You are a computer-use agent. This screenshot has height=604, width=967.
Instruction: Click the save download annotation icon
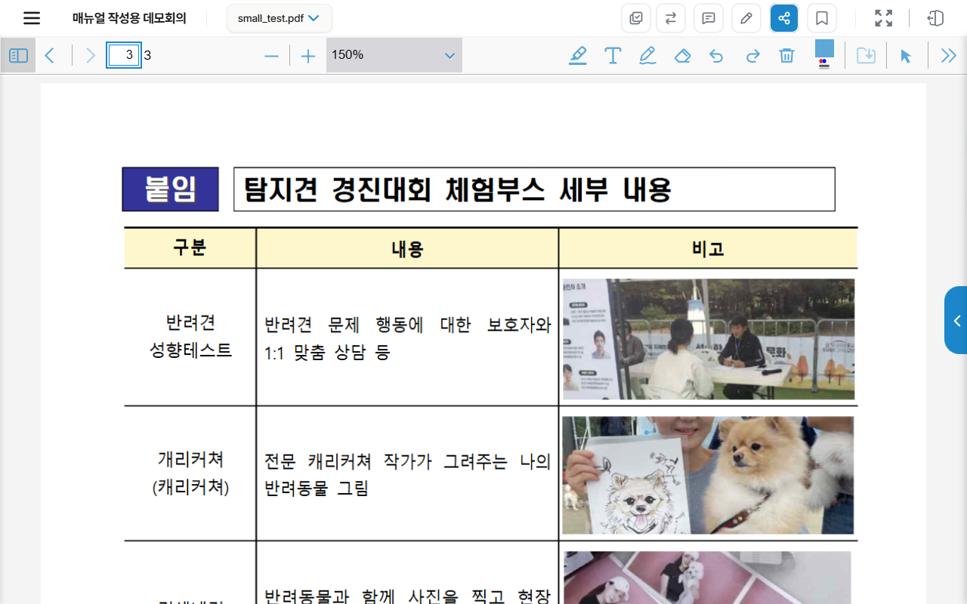coord(866,55)
